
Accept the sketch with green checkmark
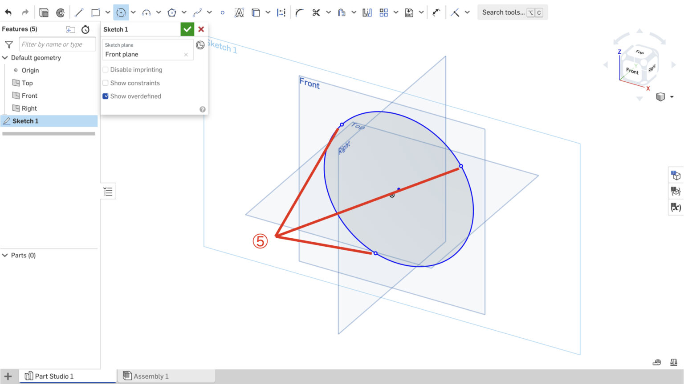coord(187,29)
